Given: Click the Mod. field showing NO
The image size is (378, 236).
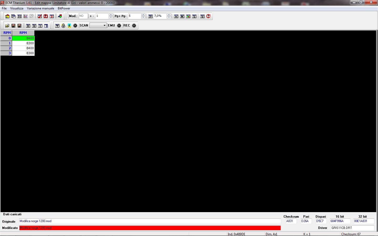Looking at the screenshot, I should [x=83, y=16].
